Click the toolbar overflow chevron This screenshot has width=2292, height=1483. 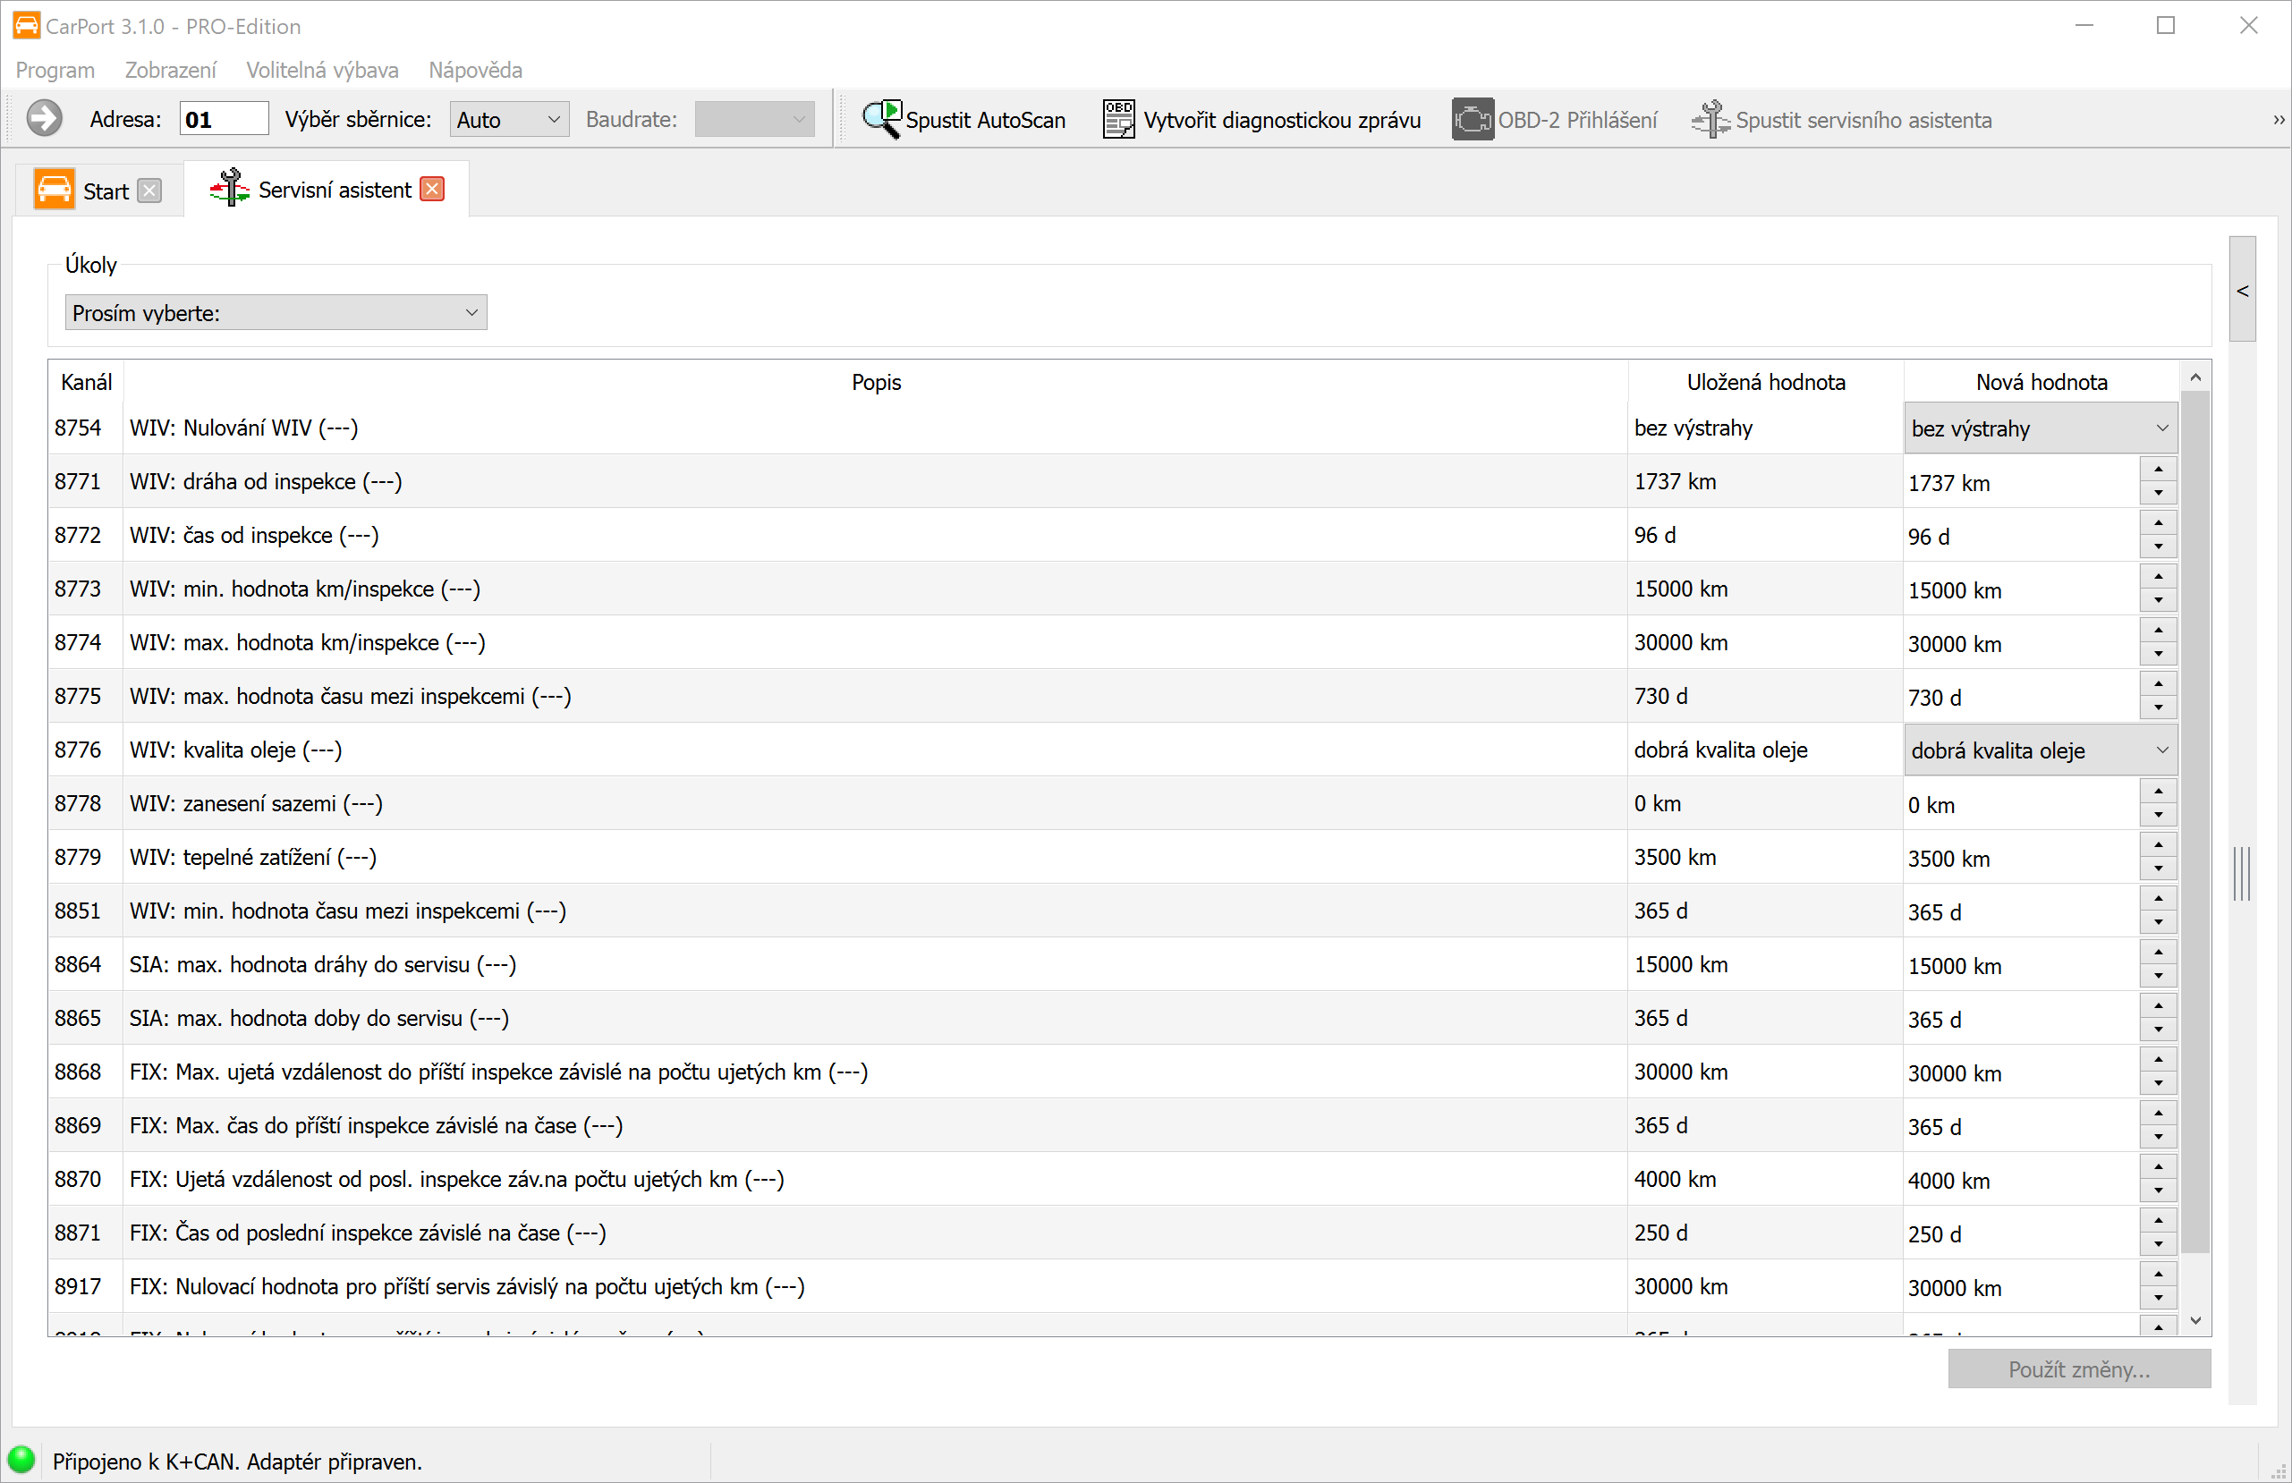[x=2279, y=121]
